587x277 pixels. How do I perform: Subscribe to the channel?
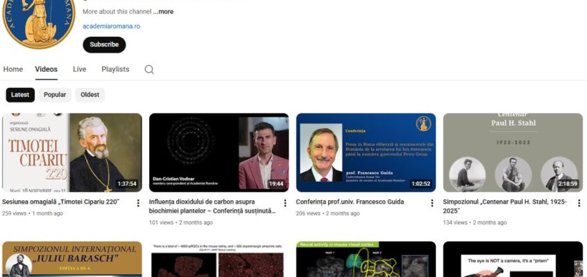click(104, 44)
